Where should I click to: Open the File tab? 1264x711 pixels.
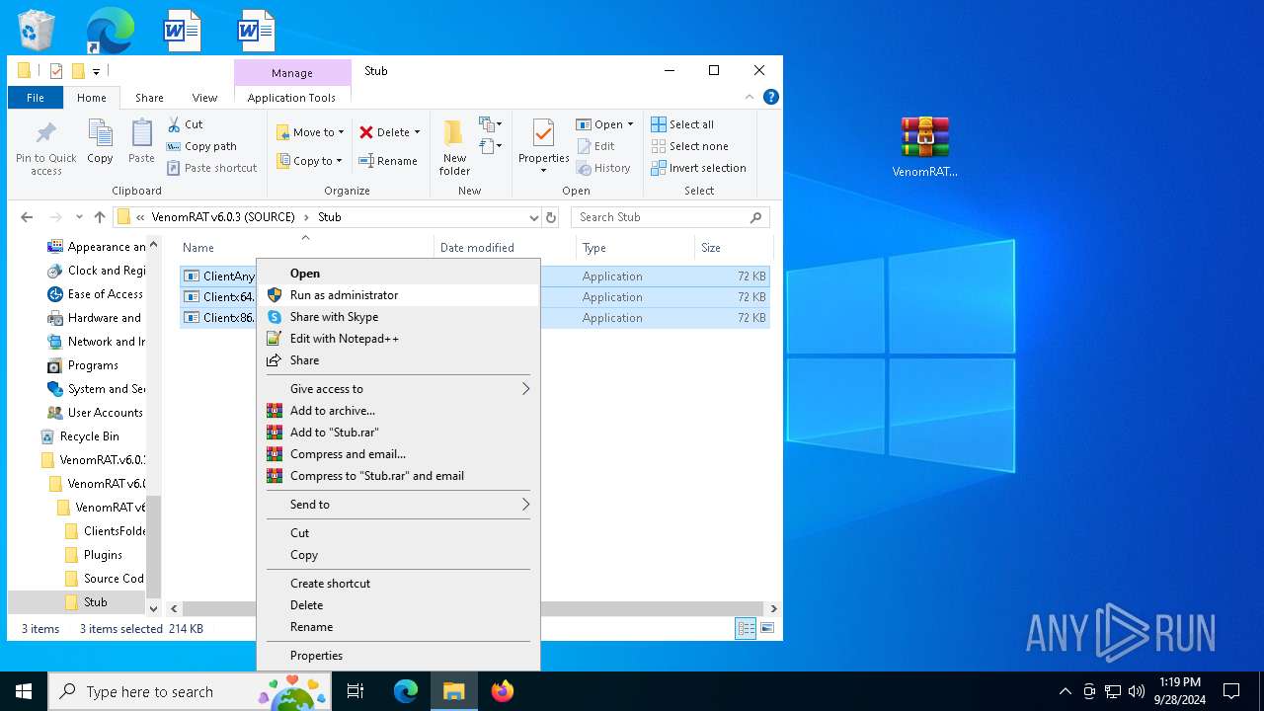36,98
